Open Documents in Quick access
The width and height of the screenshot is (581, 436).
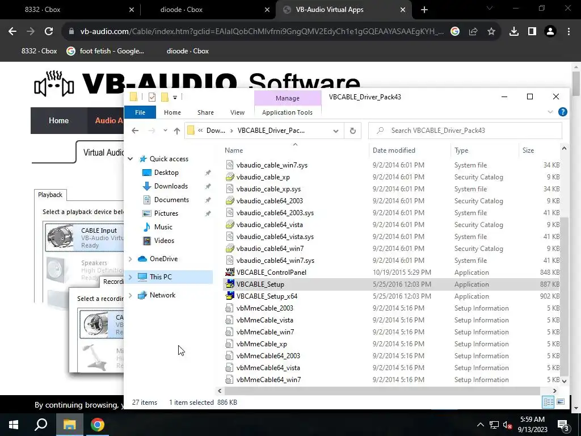pos(171,200)
